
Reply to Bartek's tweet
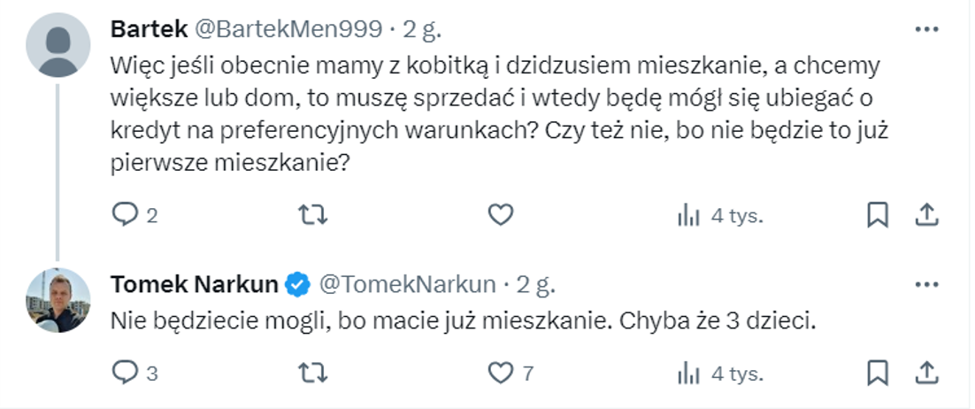pos(123,214)
